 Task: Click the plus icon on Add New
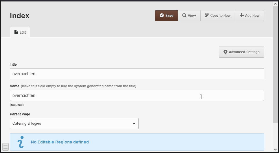[x=241, y=16]
